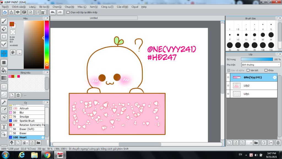Toggle visibility of Lớp2 layer

pyautogui.click(x=228, y=86)
